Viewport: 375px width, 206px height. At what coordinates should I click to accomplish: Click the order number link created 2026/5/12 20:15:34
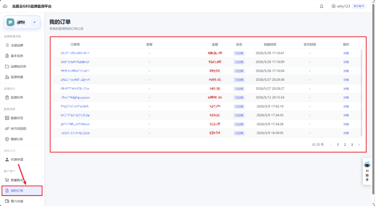click(x=75, y=97)
